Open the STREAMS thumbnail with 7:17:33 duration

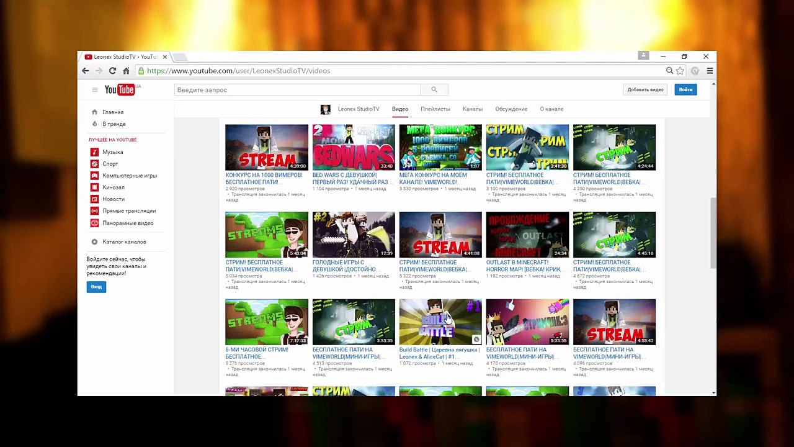(x=267, y=322)
